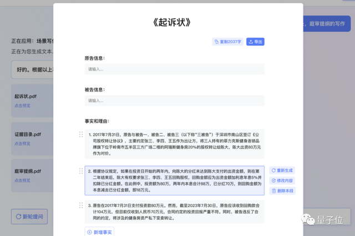
Task: Click drag handle beside paragraph 3
Action: click(81, 205)
